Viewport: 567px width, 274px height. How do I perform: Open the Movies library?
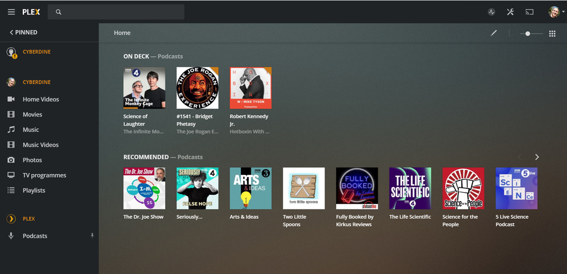coord(32,114)
